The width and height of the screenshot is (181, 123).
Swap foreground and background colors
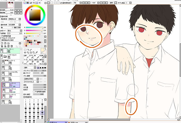(x=45, y=49)
